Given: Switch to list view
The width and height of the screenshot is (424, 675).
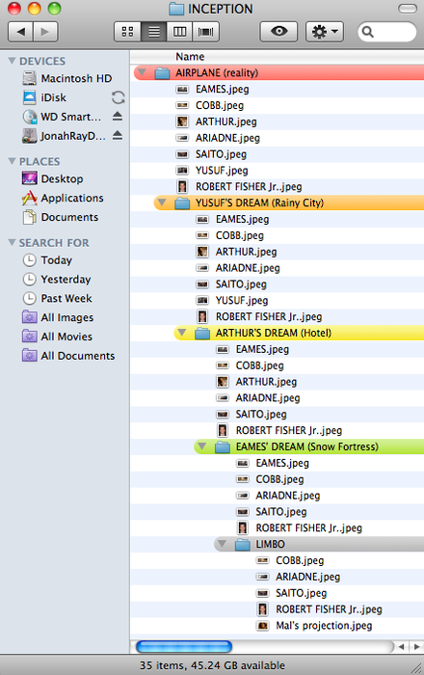Looking at the screenshot, I should click(x=153, y=32).
